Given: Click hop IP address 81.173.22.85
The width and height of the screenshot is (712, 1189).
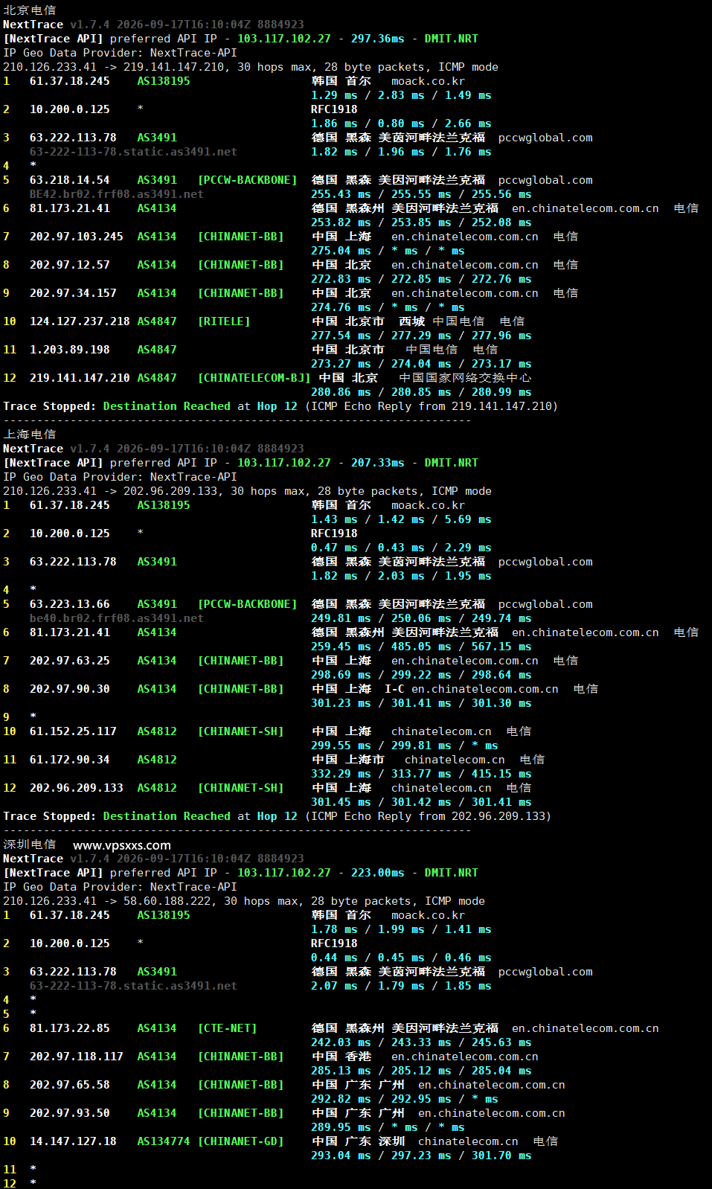Looking at the screenshot, I should [x=70, y=1028].
